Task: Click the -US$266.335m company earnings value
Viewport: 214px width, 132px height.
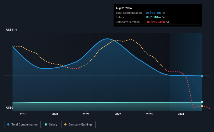Action: [x=155, y=22]
